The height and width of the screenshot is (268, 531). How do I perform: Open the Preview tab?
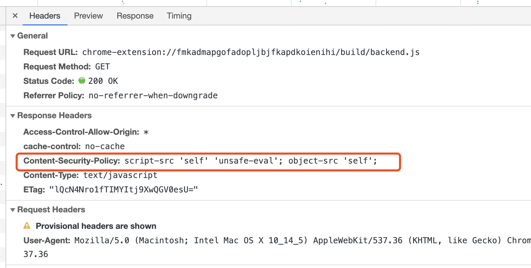(x=88, y=16)
